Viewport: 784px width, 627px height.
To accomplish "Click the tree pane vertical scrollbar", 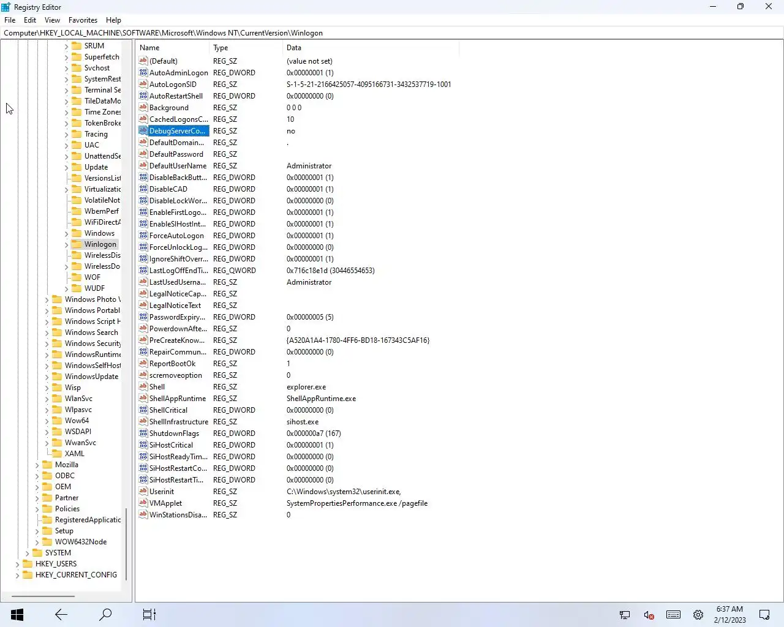I will tap(126, 544).
